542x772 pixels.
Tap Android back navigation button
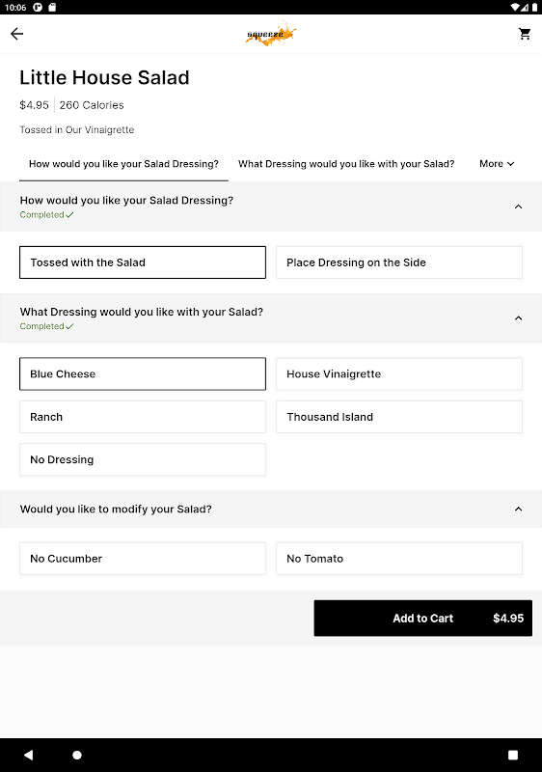coord(29,755)
